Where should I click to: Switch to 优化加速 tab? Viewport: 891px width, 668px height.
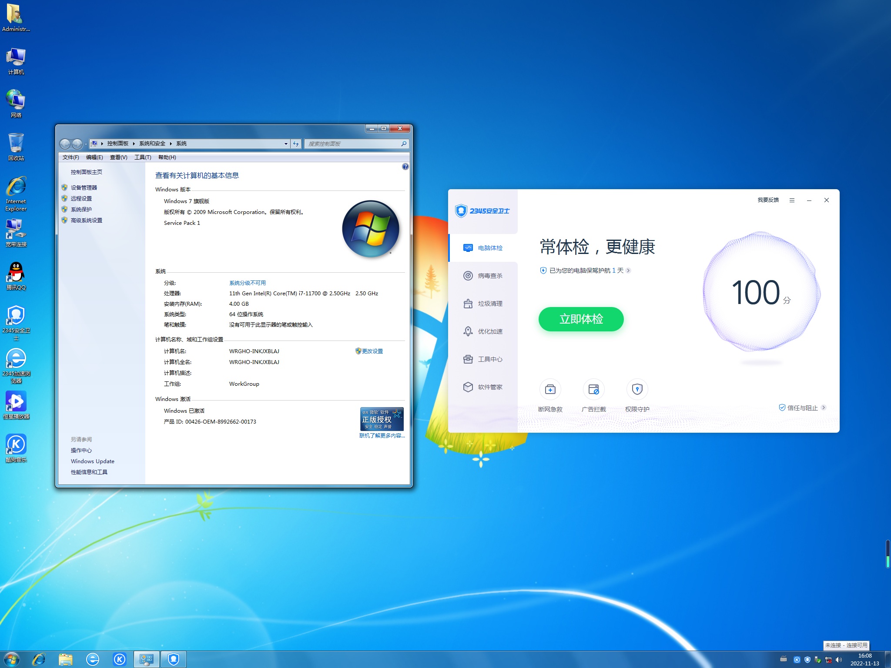point(483,331)
